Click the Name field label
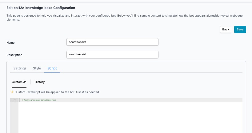The width and height of the screenshot is (252, 133). coord(10,42)
